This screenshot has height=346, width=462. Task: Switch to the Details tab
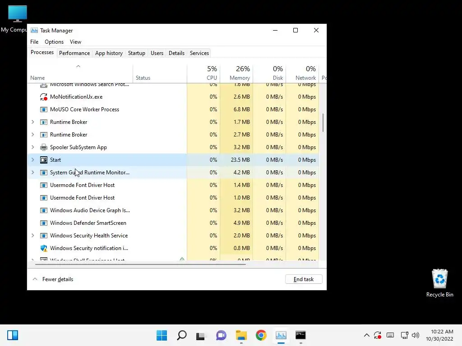[176, 53]
